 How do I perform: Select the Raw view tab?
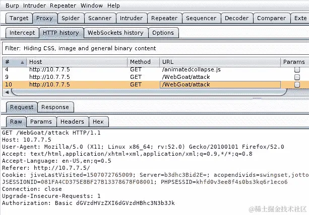coord(16,122)
